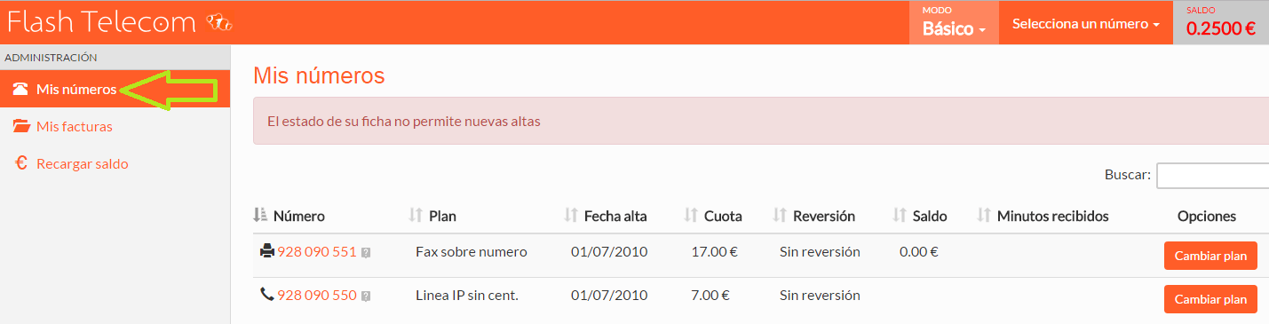
Task: Focus the Buscar search field
Action: [1212, 175]
